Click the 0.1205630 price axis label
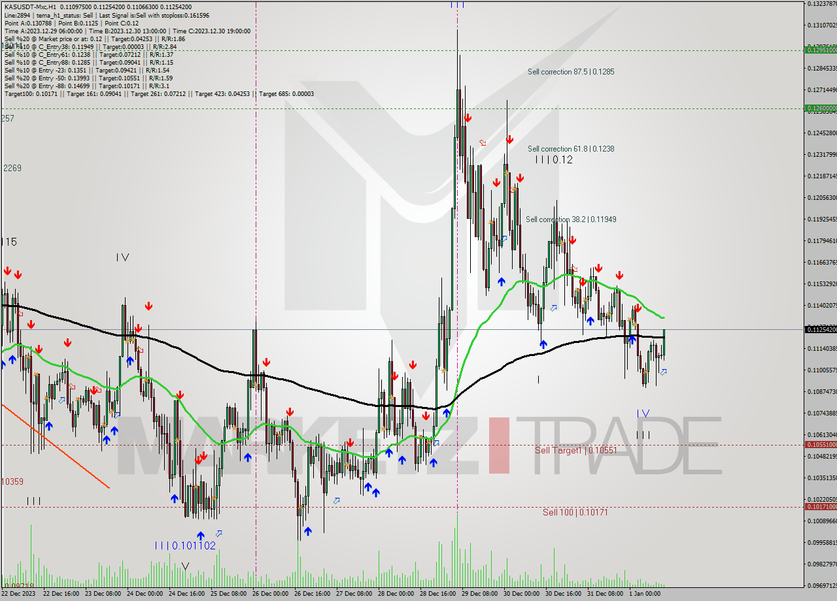This screenshot has height=601, width=837. (821, 197)
